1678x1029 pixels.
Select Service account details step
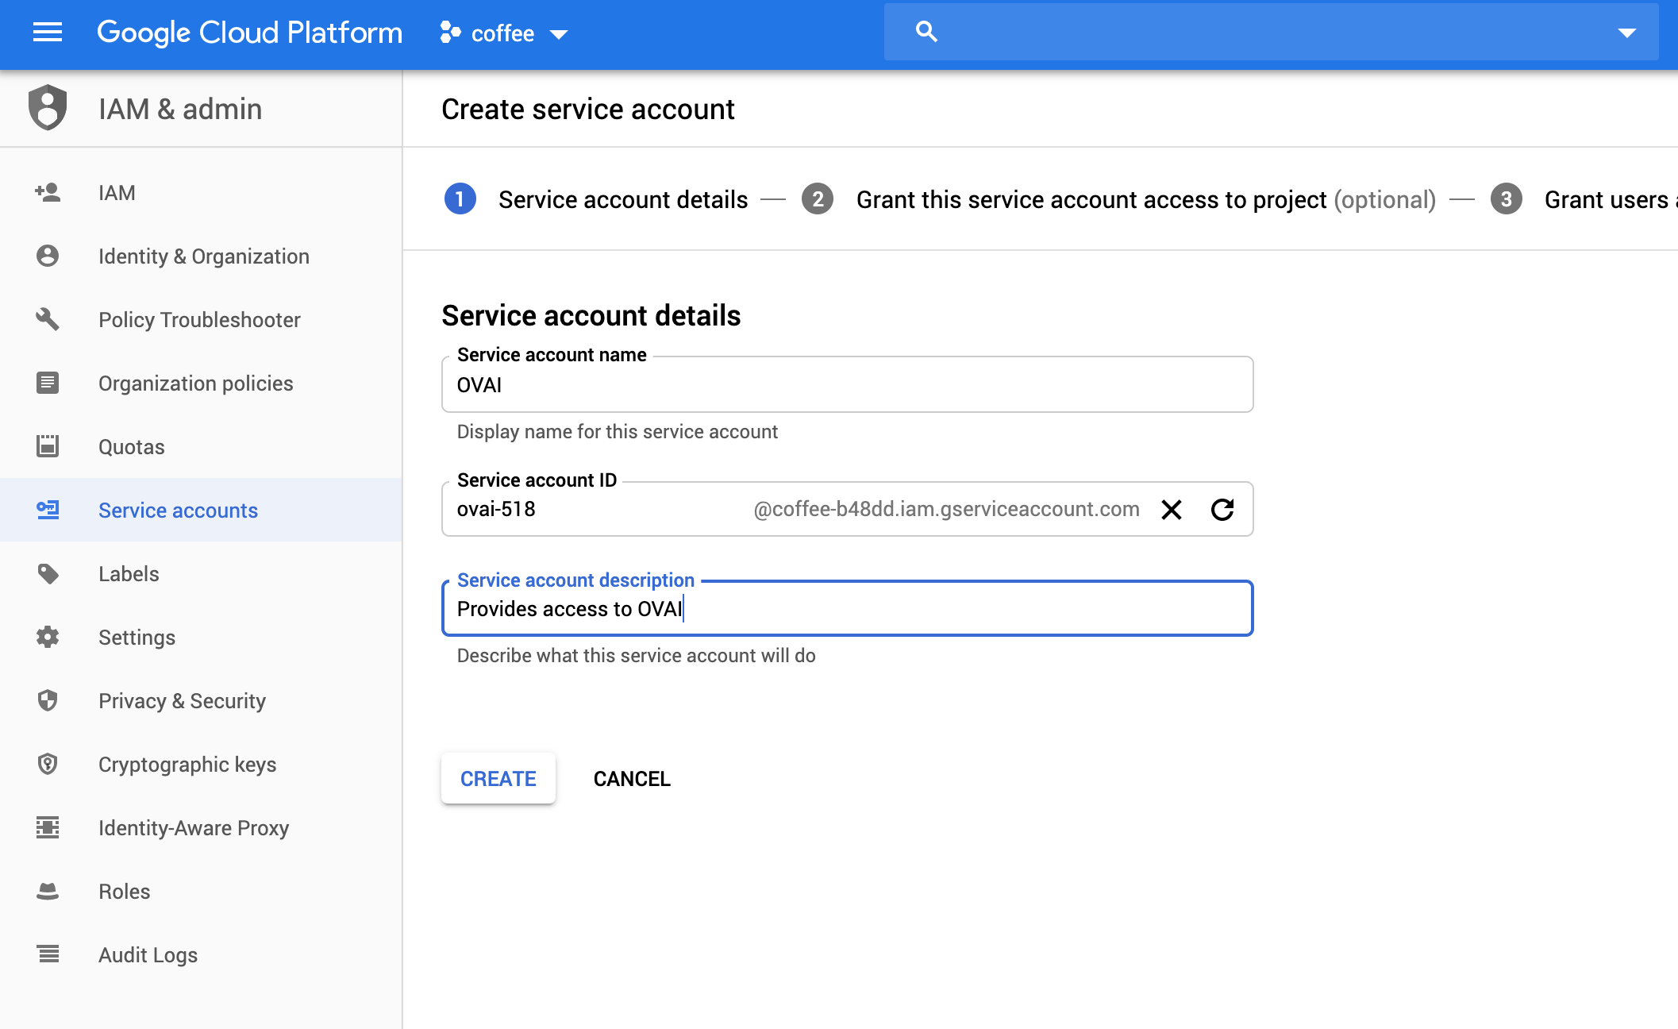pos(623,199)
